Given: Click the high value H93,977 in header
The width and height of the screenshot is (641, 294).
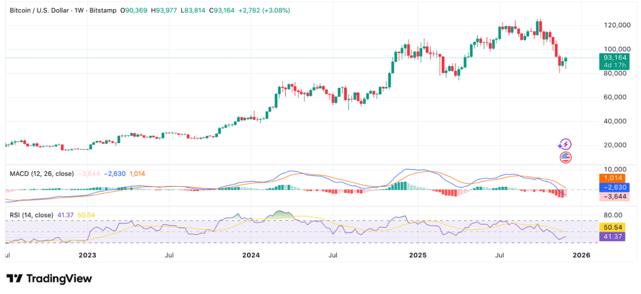Looking at the screenshot, I should (x=164, y=11).
